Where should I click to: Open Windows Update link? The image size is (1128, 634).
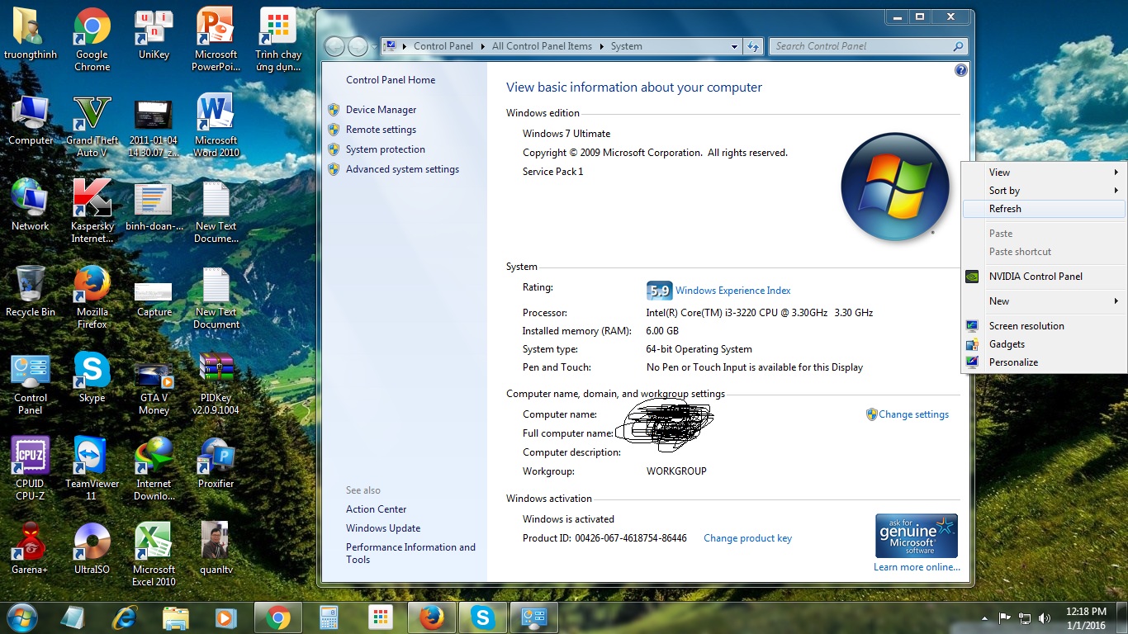(383, 528)
